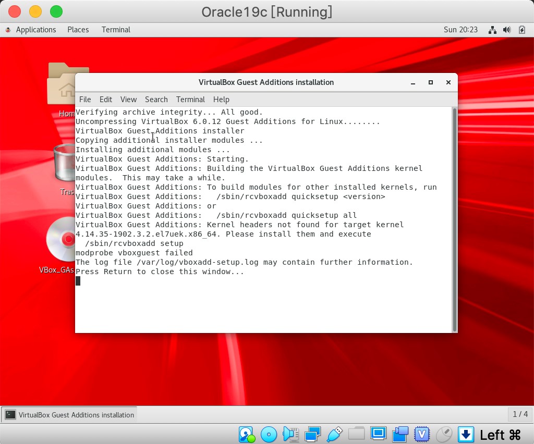
Task: Click the 'Press Return to close this window...' line
Action: [160, 272]
